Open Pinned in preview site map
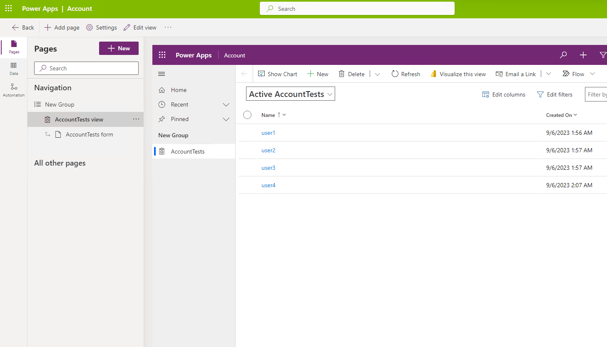 (x=179, y=119)
